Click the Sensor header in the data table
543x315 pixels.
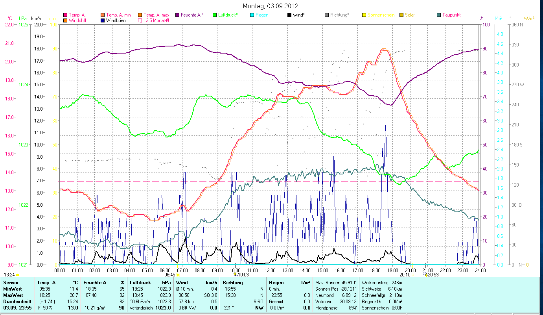[x=10, y=283]
